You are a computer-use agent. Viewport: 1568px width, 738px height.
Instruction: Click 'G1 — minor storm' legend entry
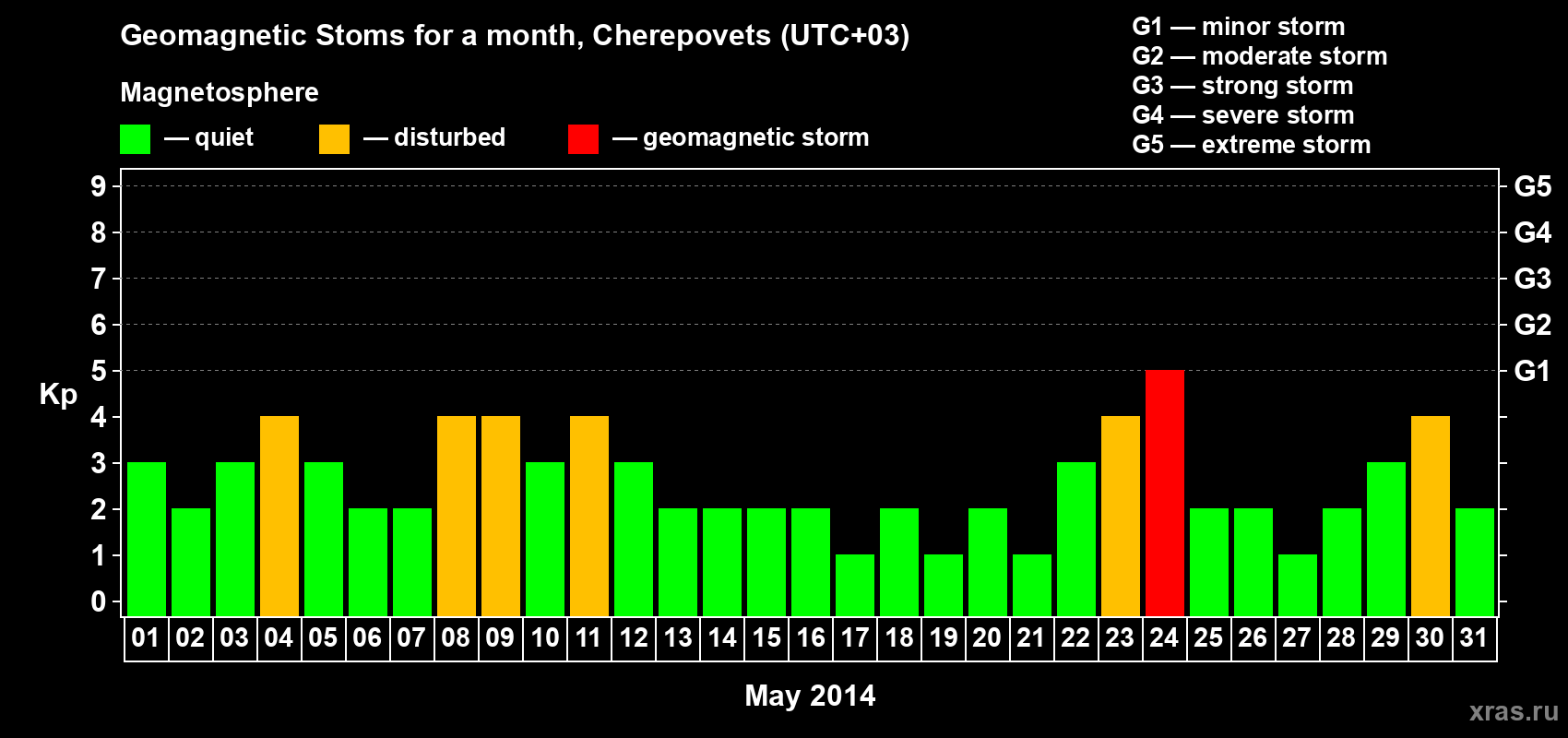pyautogui.click(x=1239, y=27)
